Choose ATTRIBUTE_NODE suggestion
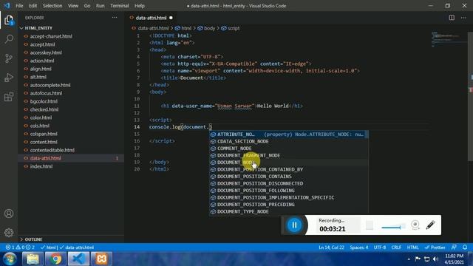The width and height of the screenshot is (473, 266). tap(289, 134)
